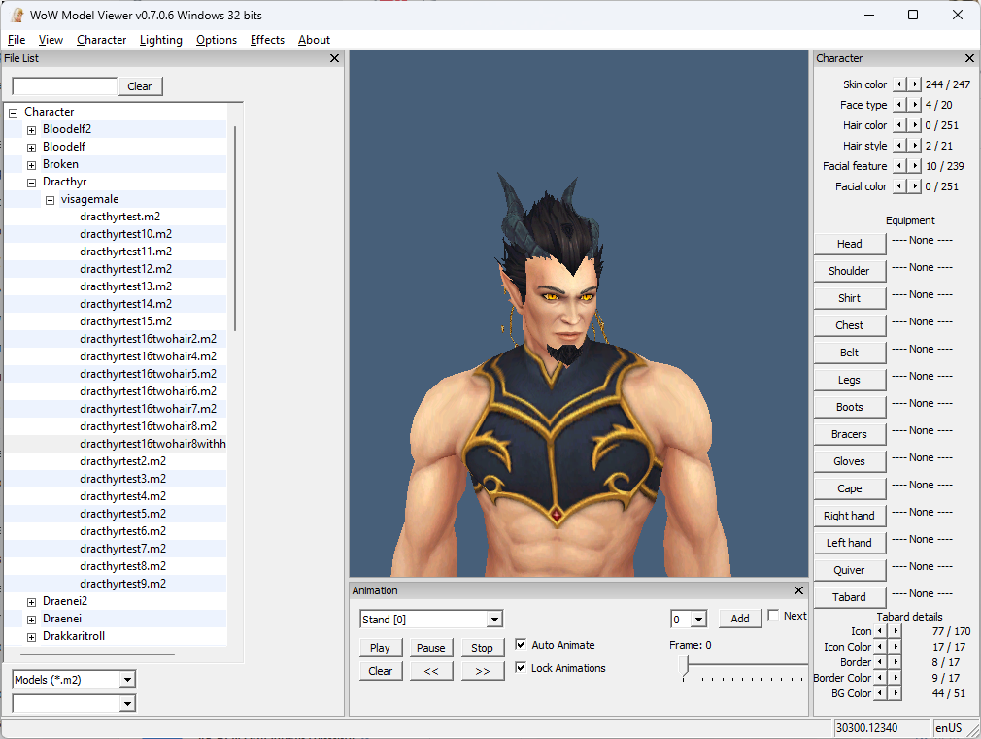Step animation forward with >> button
Viewport: 981px width, 739px height.
click(x=483, y=670)
